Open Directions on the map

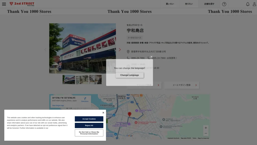tap(85, 100)
